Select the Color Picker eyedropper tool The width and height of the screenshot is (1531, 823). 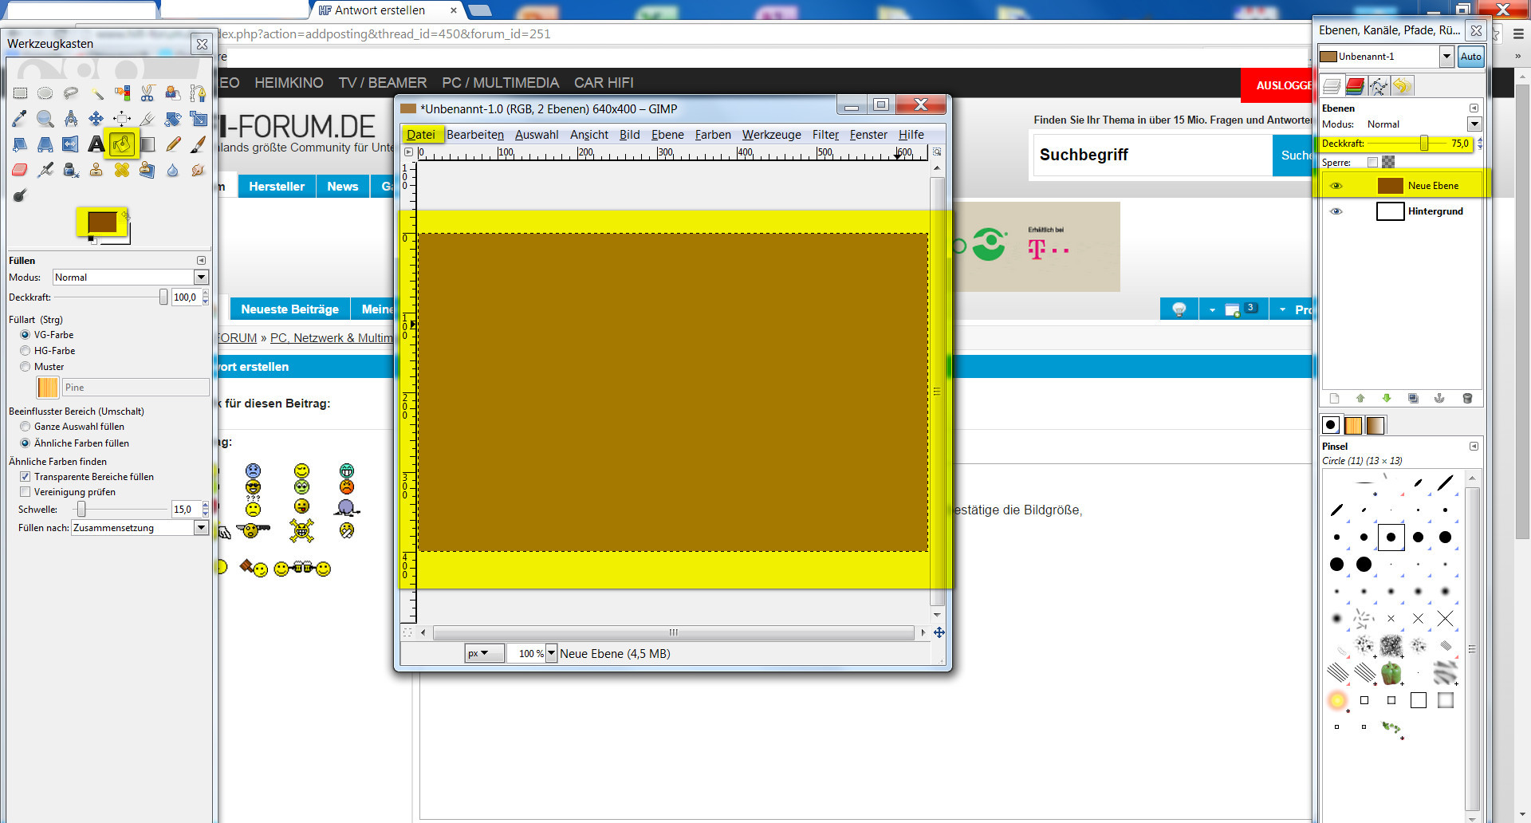20,119
